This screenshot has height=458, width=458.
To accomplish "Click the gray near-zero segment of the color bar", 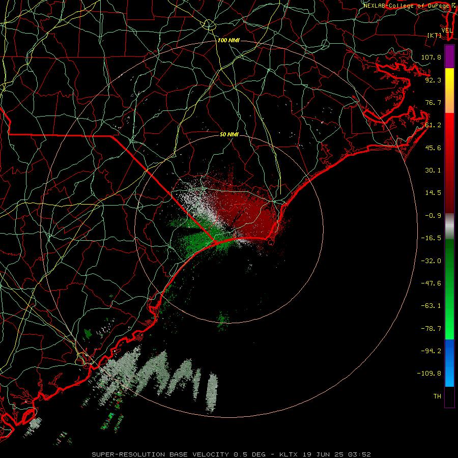I will tap(449, 226).
